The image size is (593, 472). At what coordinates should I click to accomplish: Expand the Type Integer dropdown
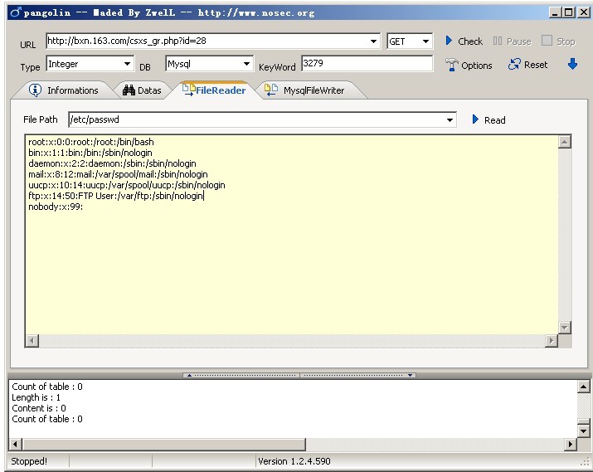click(x=127, y=64)
